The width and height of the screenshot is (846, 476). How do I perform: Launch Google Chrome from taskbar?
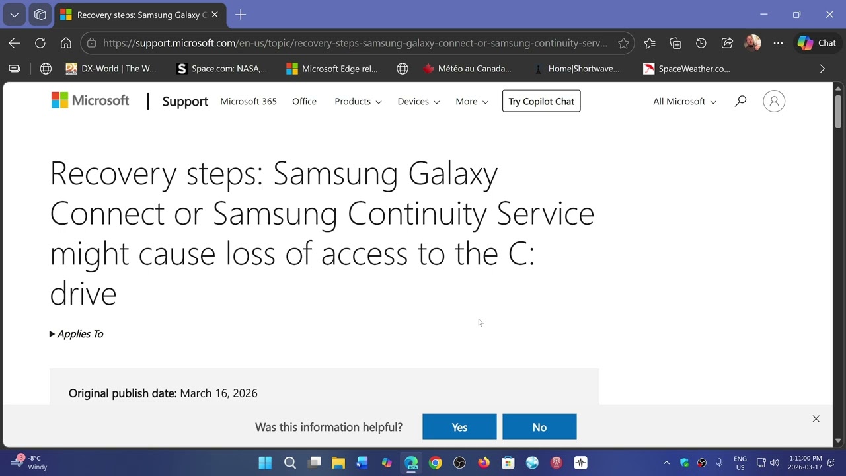pos(435,463)
